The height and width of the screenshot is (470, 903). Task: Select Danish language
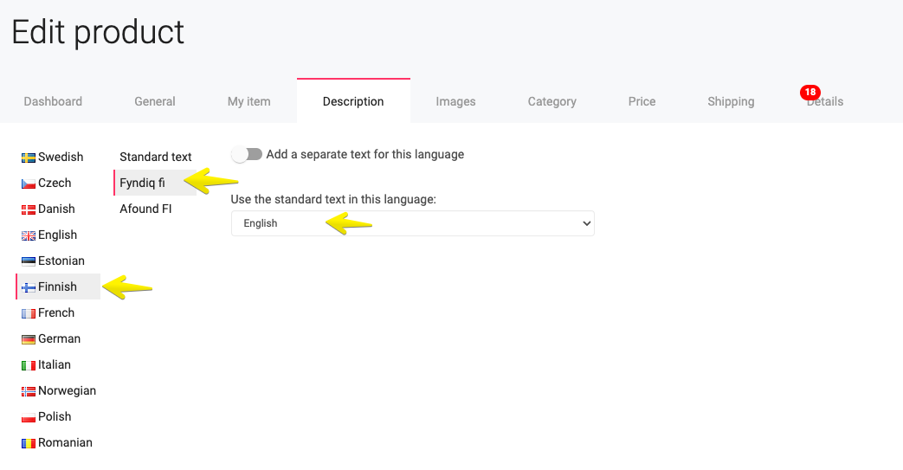coord(56,209)
